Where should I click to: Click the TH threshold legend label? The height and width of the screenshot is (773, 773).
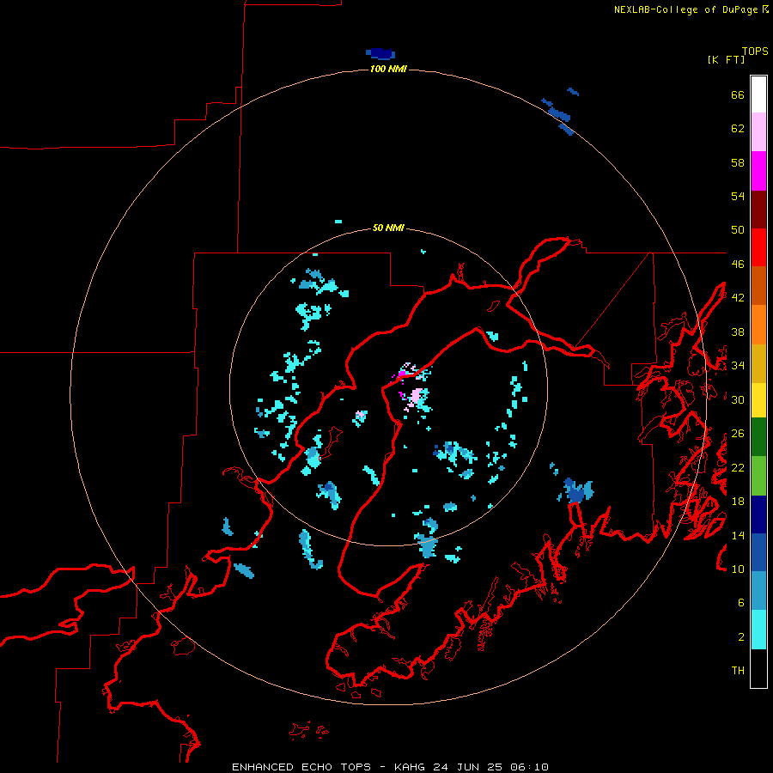click(x=738, y=670)
